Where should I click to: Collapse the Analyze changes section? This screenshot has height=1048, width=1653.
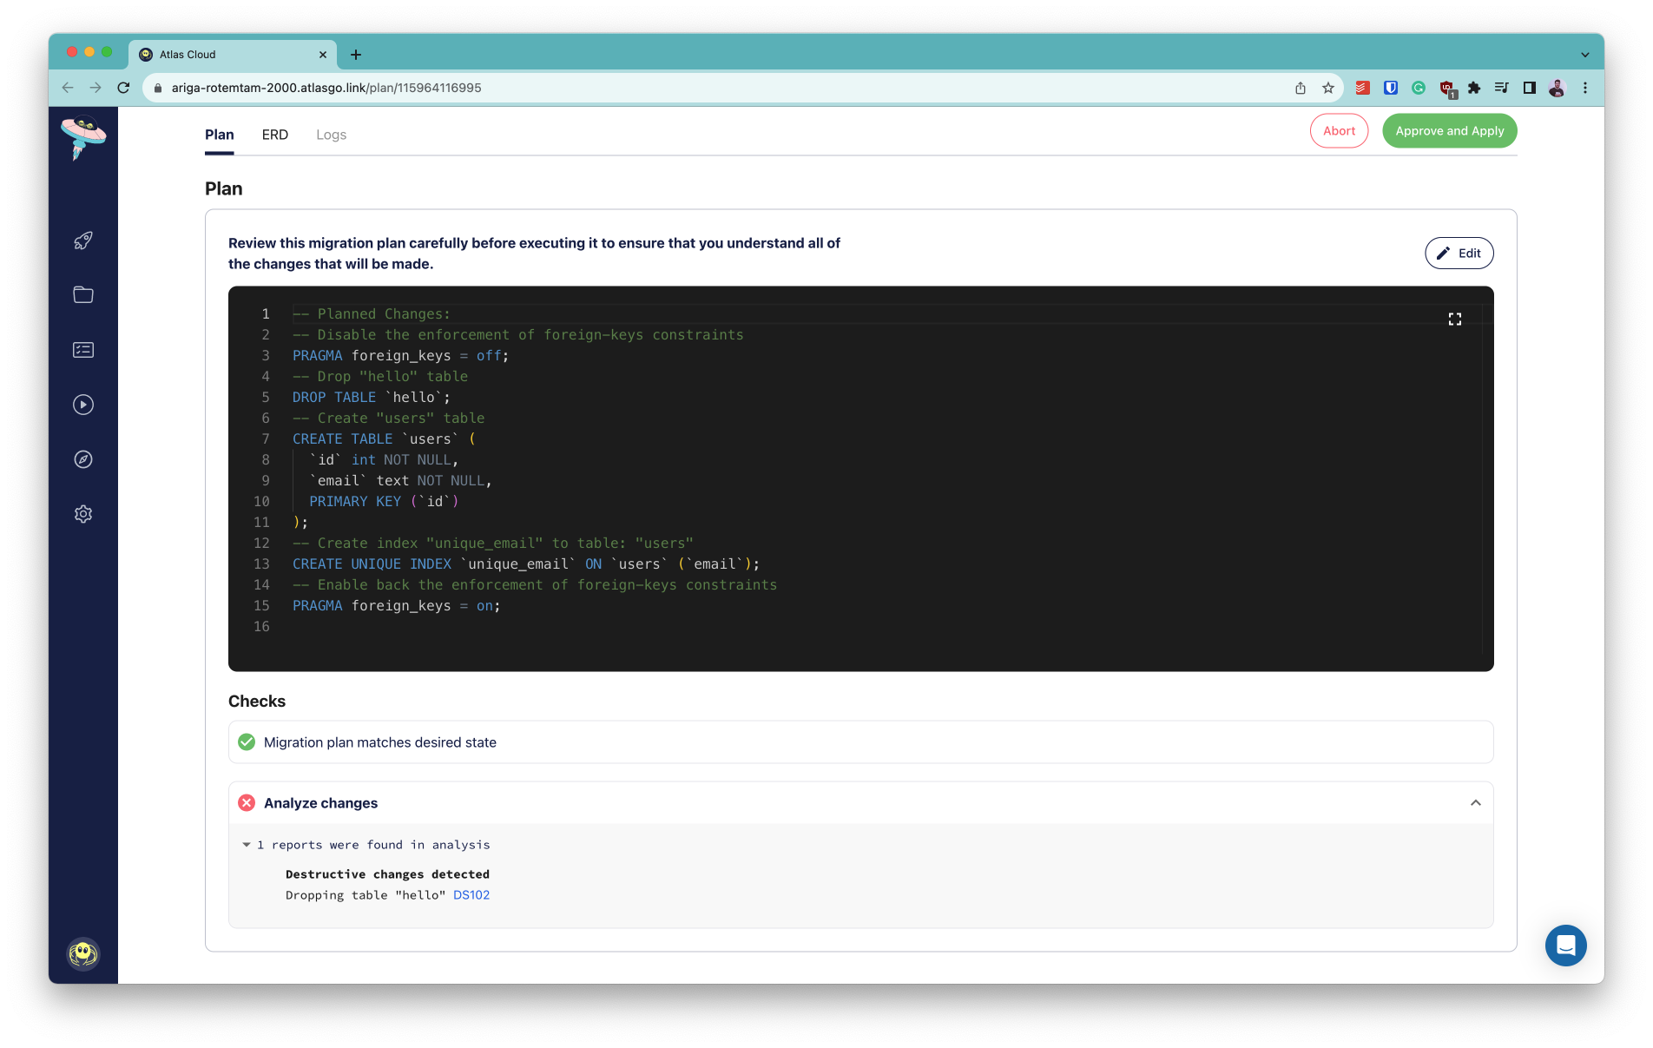1475,803
